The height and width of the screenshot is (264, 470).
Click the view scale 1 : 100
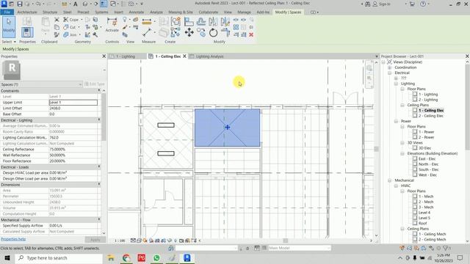click(x=120, y=241)
